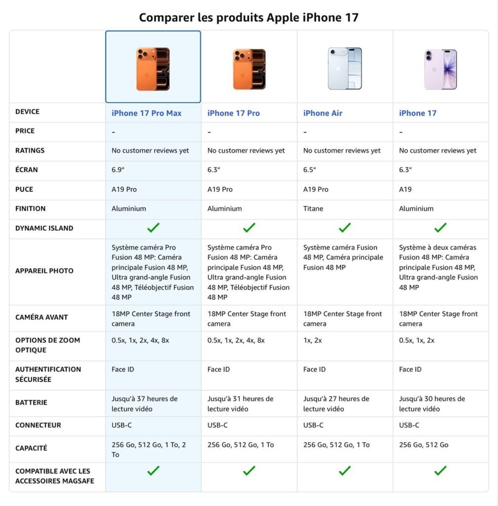Click MagSafe checkmark for iPhone 17 Pro
Image resolution: width=498 pixels, height=506 pixels.
[x=249, y=471]
